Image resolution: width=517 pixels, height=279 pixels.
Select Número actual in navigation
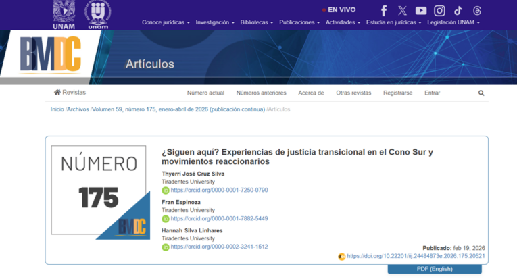[205, 93]
